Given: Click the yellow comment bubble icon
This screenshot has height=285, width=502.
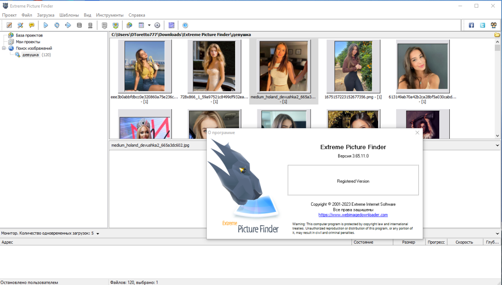Looking at the screenshot, I should (31, 25).
